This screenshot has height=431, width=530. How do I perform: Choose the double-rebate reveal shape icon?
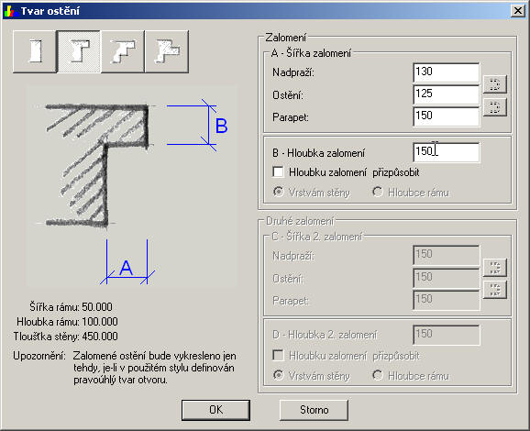(167, 51)
